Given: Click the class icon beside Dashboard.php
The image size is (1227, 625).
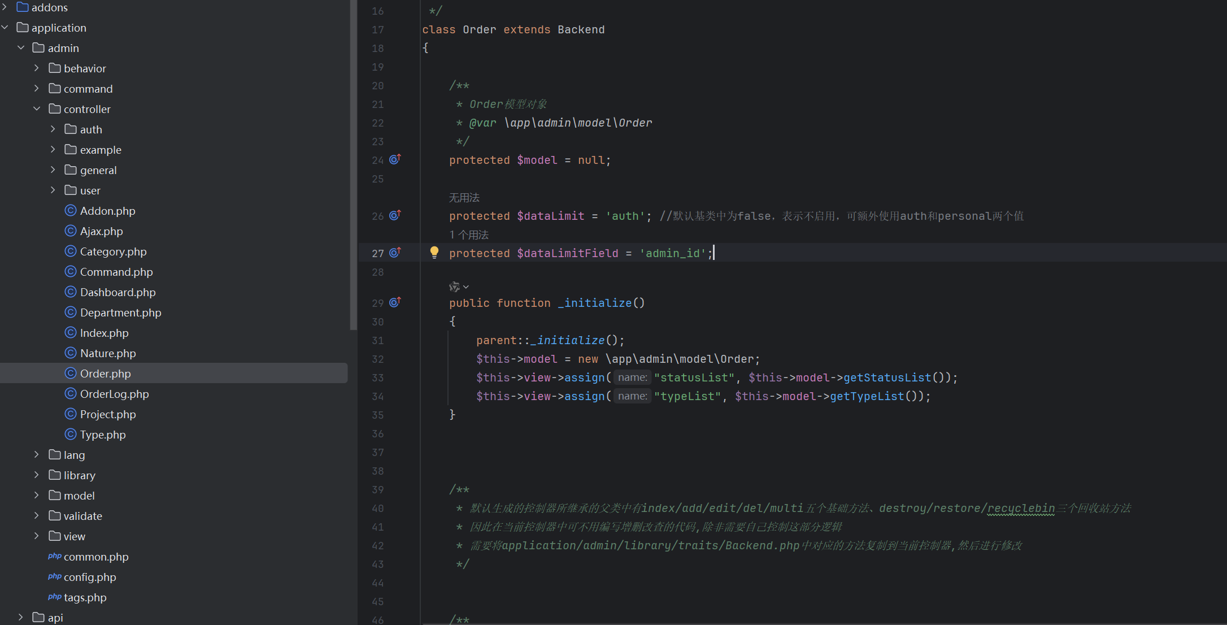Looking at the screenshot, I should click(71, 292).
